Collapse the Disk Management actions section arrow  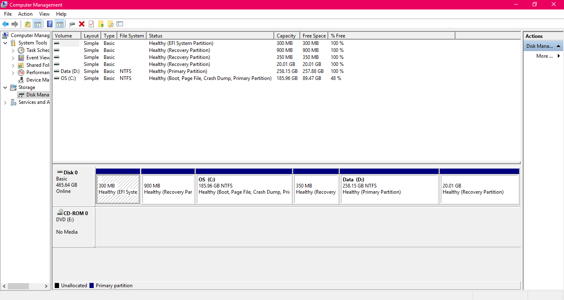coord(558,46)
